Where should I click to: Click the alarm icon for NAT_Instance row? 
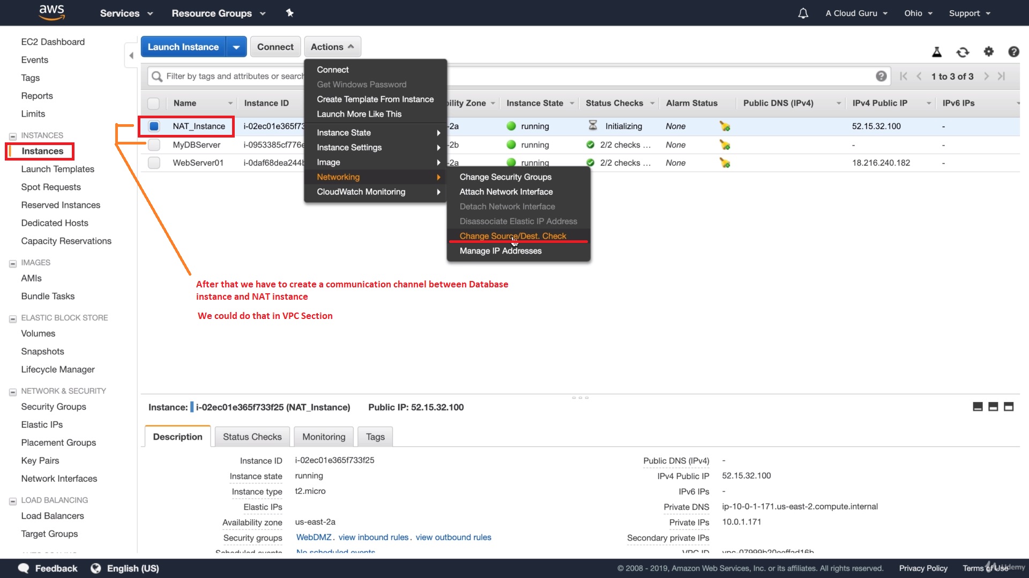[725, 126]
